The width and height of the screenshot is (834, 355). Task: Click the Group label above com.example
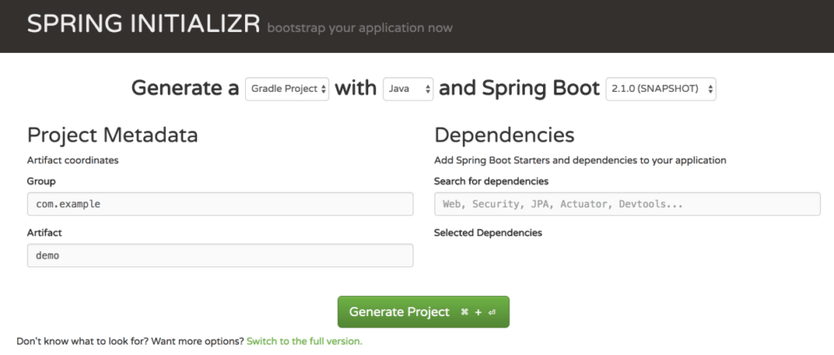(x=41, y=181)
